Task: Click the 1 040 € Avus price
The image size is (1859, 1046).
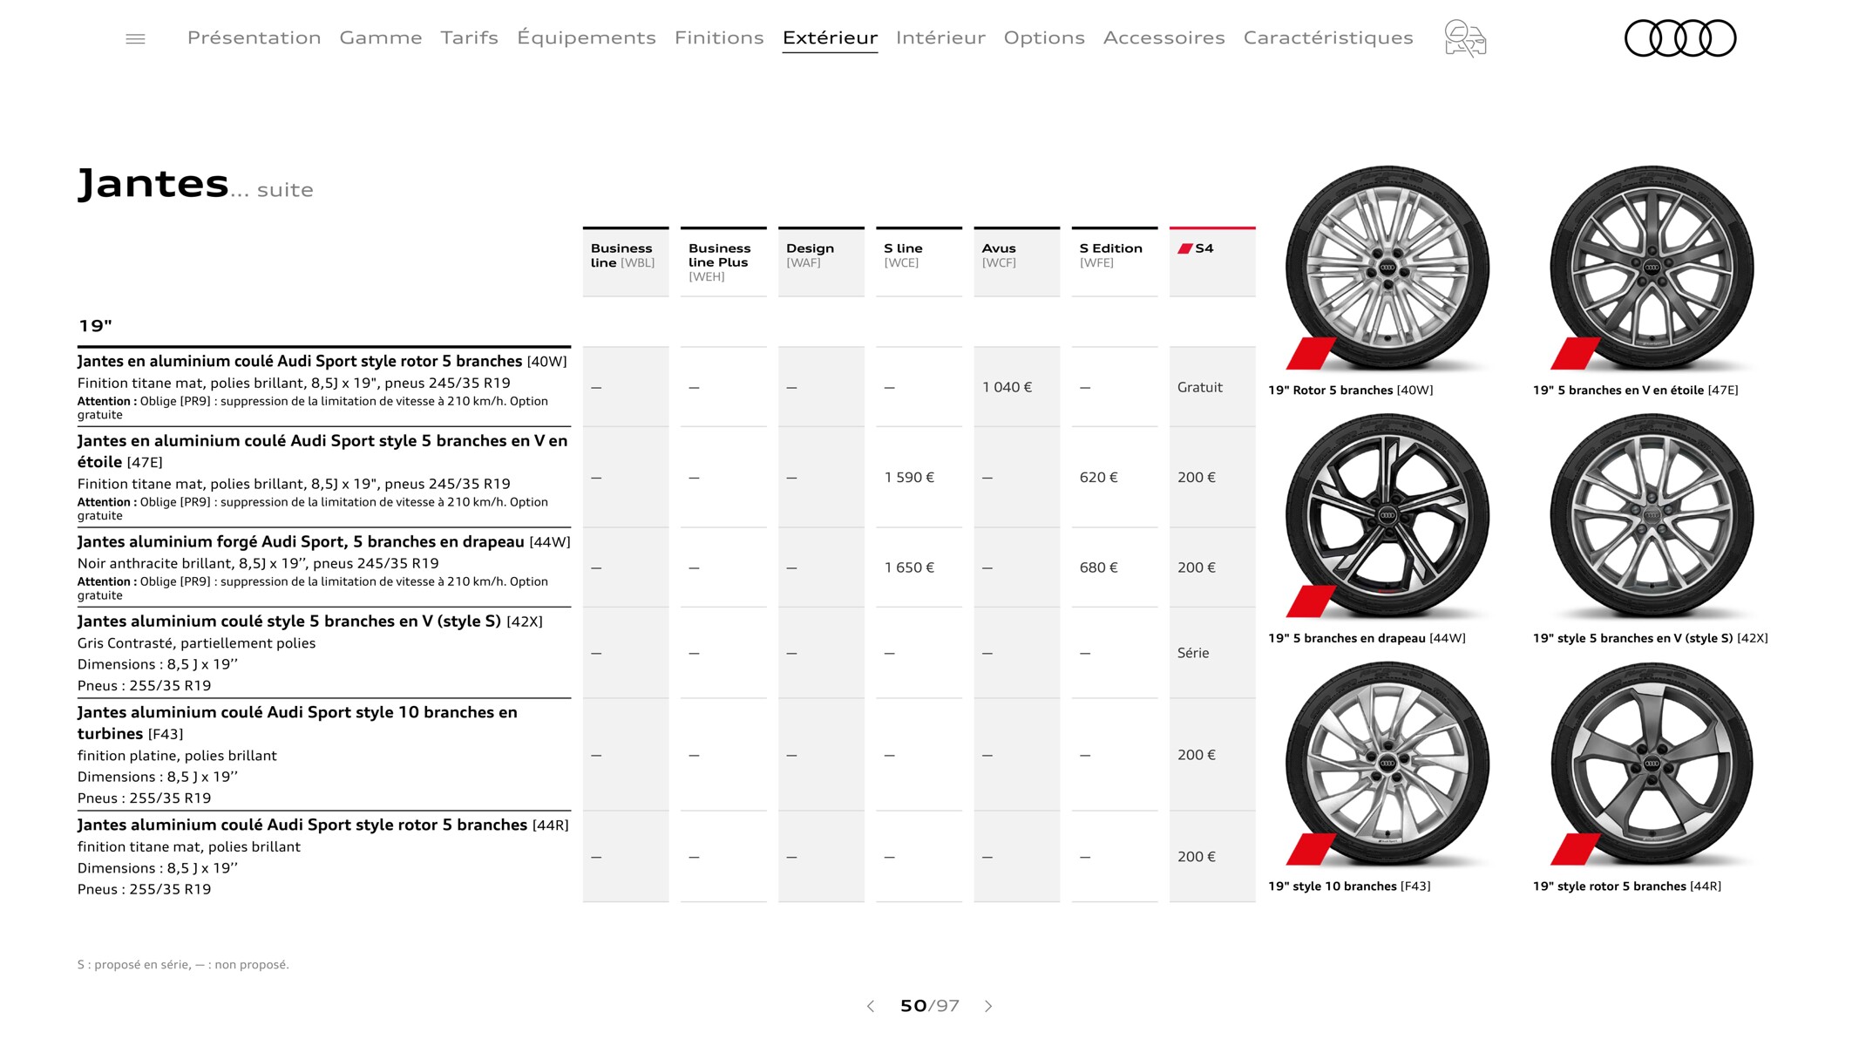Action: click(x=1007, y=387)
